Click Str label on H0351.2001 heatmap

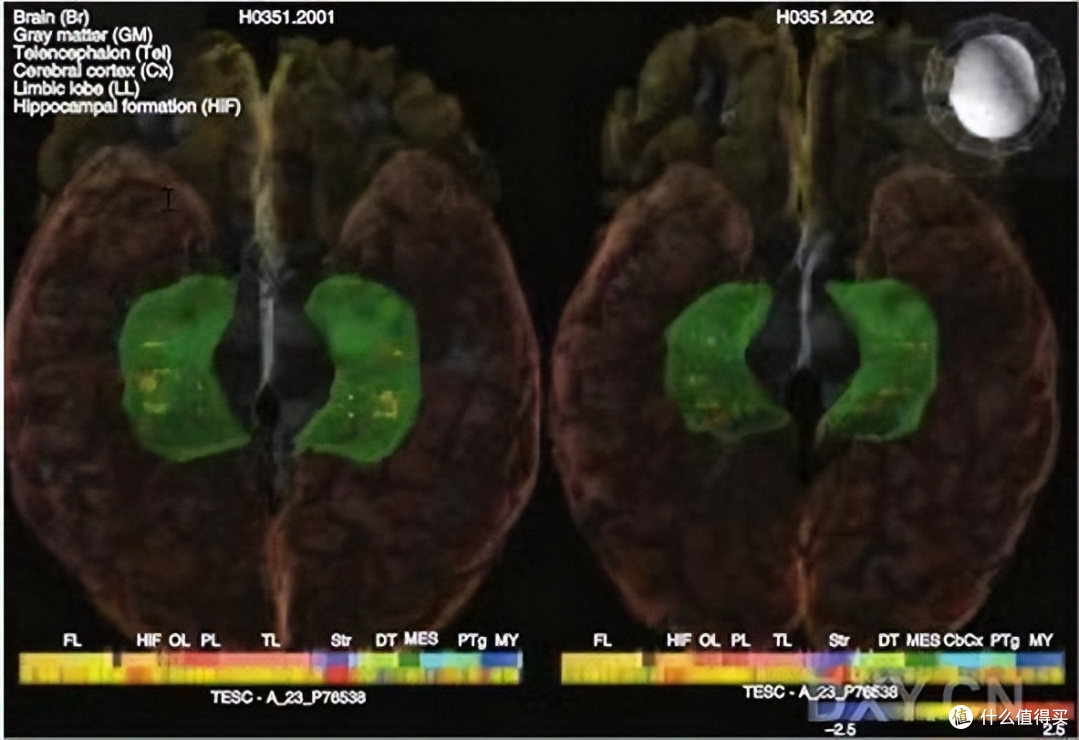coord(341,641)
